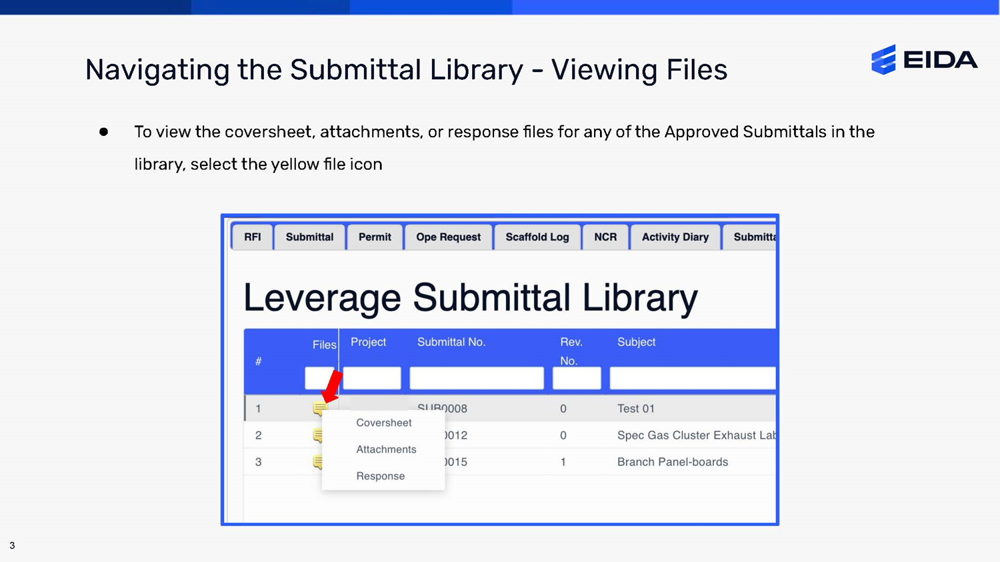Click the Project filter input field
This screenshot has height=562, width=1000.
pos(371,378)
